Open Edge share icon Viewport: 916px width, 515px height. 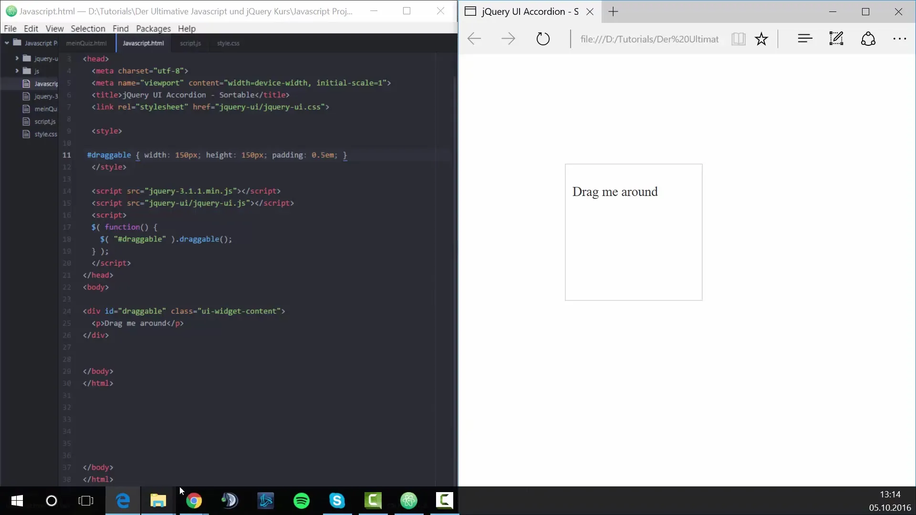coord(868,39)
